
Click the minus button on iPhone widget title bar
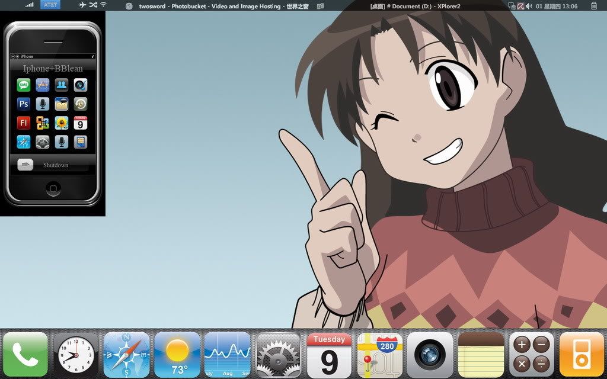coord(13,56)
